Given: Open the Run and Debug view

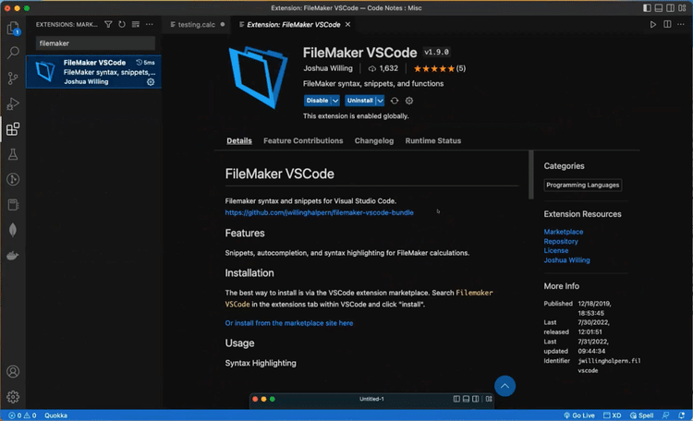Looking at the screenshot, I should coord(13,103).
